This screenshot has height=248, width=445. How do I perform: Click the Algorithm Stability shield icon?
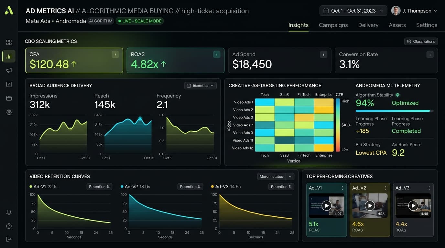(x=398, y=95)
